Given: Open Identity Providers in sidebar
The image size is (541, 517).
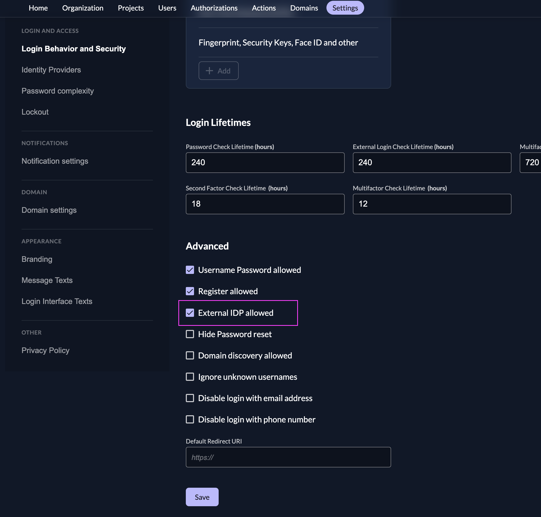Looking at the screenshot, I should pos(51,70).
